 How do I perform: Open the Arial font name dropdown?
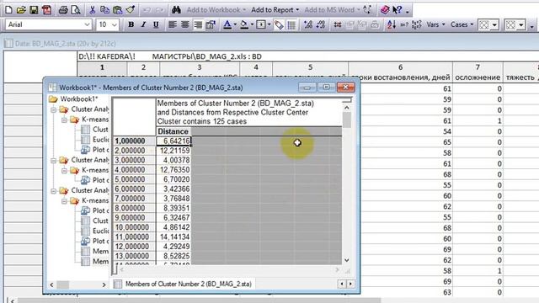coord(87,24)
